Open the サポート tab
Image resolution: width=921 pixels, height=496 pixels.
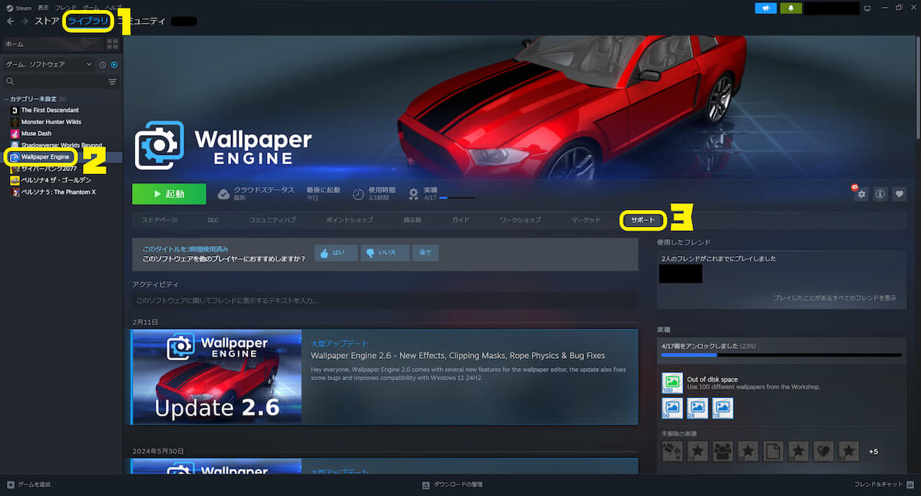tap(643, 221)
